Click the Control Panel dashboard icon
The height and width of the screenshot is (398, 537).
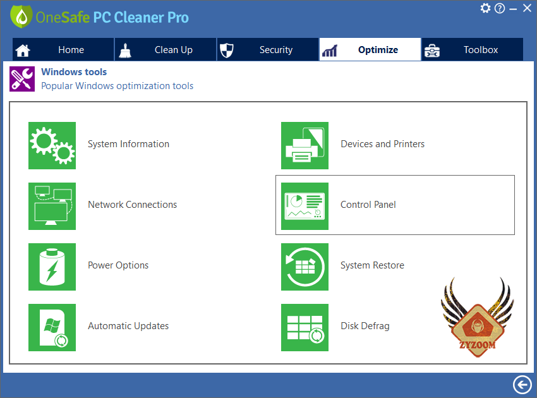305,206
